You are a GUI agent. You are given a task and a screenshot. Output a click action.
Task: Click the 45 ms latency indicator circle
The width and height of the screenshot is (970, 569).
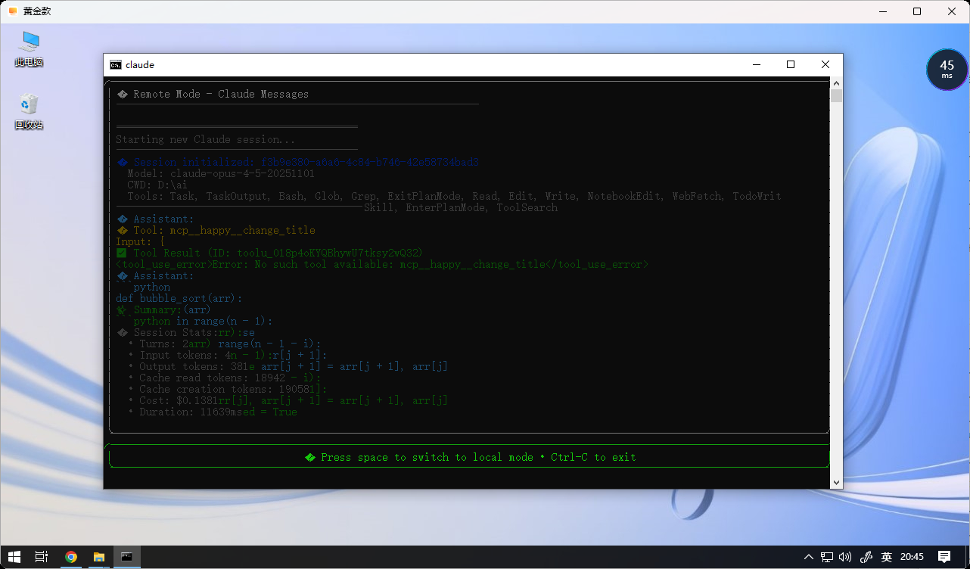(947, 70)
